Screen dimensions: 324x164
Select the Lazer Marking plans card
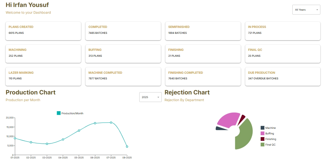[x=43, y=77]
